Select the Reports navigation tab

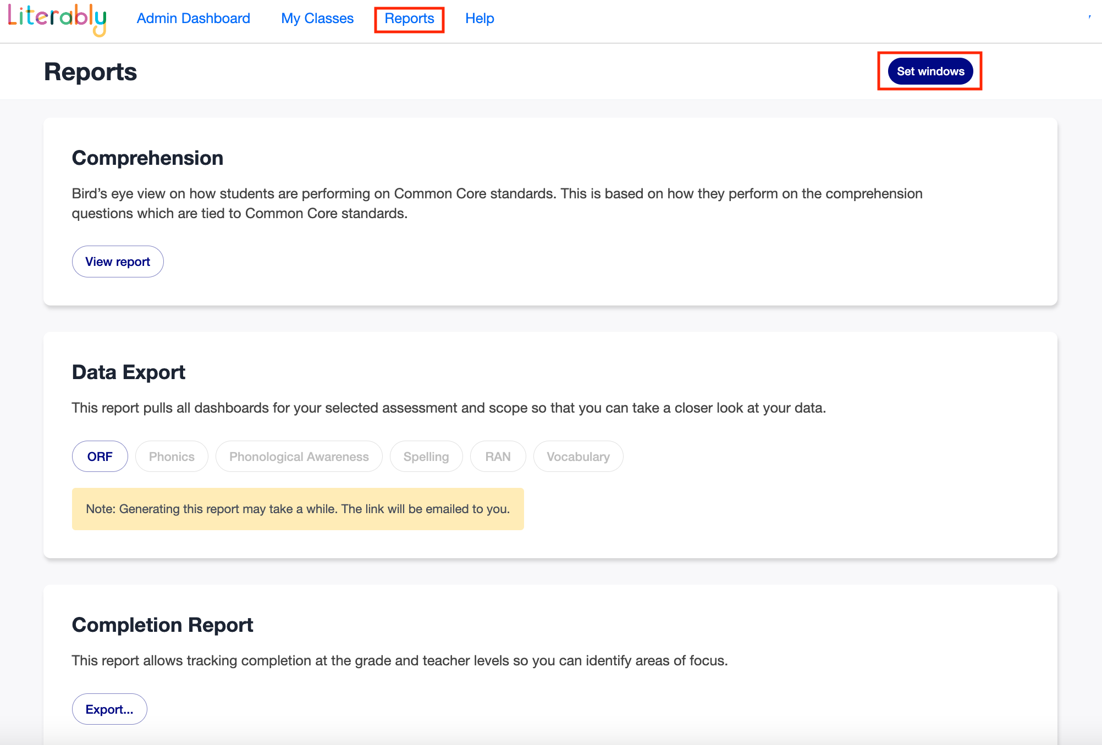[x=409, y=19]
